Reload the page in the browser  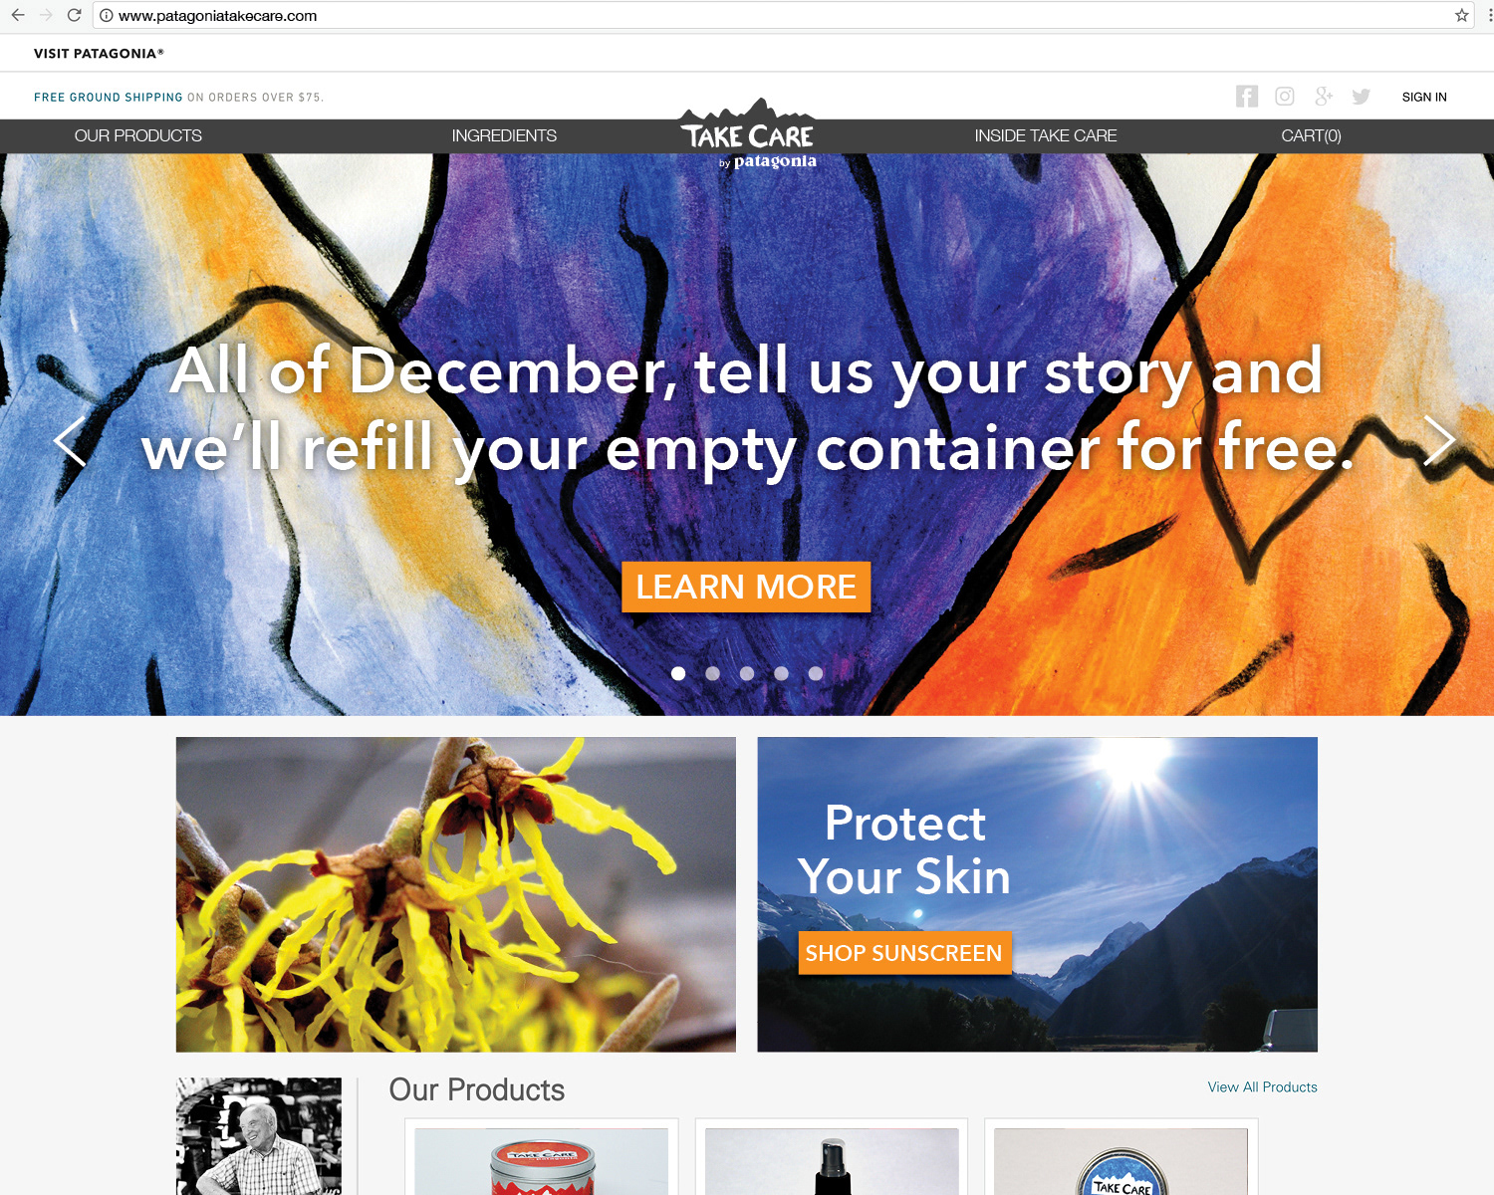tap(74, 15)
